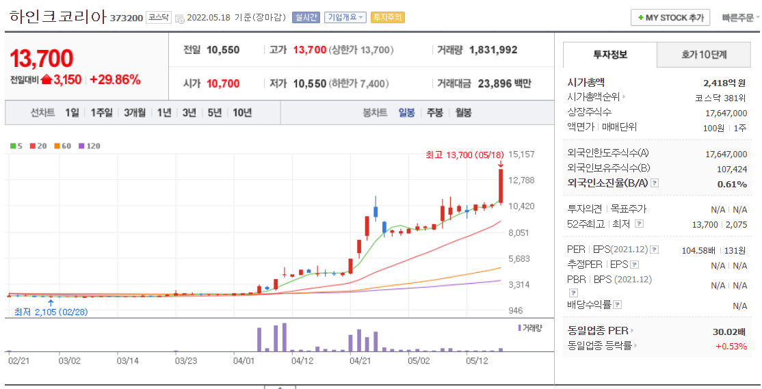Click the red 20-day moving average swatch
This screenshot has width=762, height=389.
33,146
